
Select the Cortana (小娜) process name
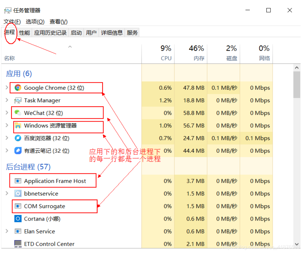pos(42,219)
